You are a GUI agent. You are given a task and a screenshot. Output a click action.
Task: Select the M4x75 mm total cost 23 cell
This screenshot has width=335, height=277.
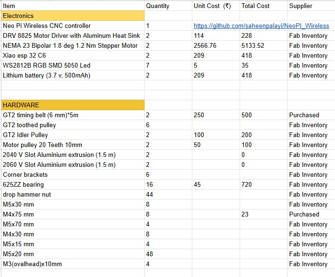click(264, 215)
